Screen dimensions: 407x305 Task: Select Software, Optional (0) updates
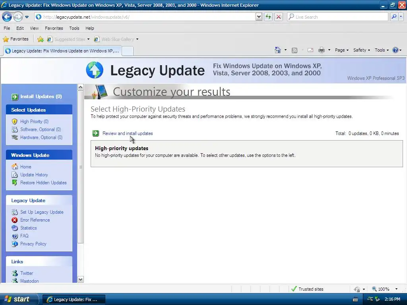click(x=41, y=129)
